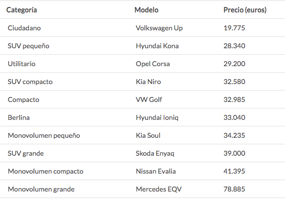
Task: Click the 41.395 price cell
Action: point(234,171)
